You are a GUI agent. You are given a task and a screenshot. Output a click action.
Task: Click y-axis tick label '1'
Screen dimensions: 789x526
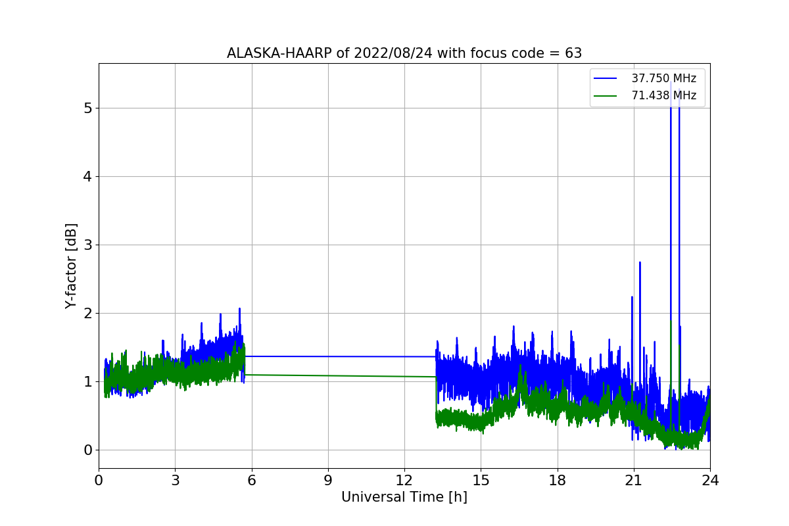coord(87,381)
